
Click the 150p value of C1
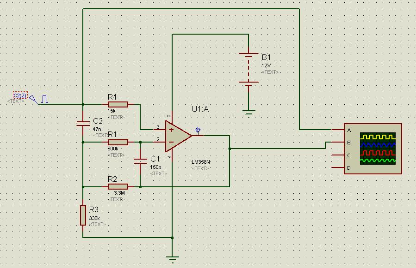click(x=155, y=167)
